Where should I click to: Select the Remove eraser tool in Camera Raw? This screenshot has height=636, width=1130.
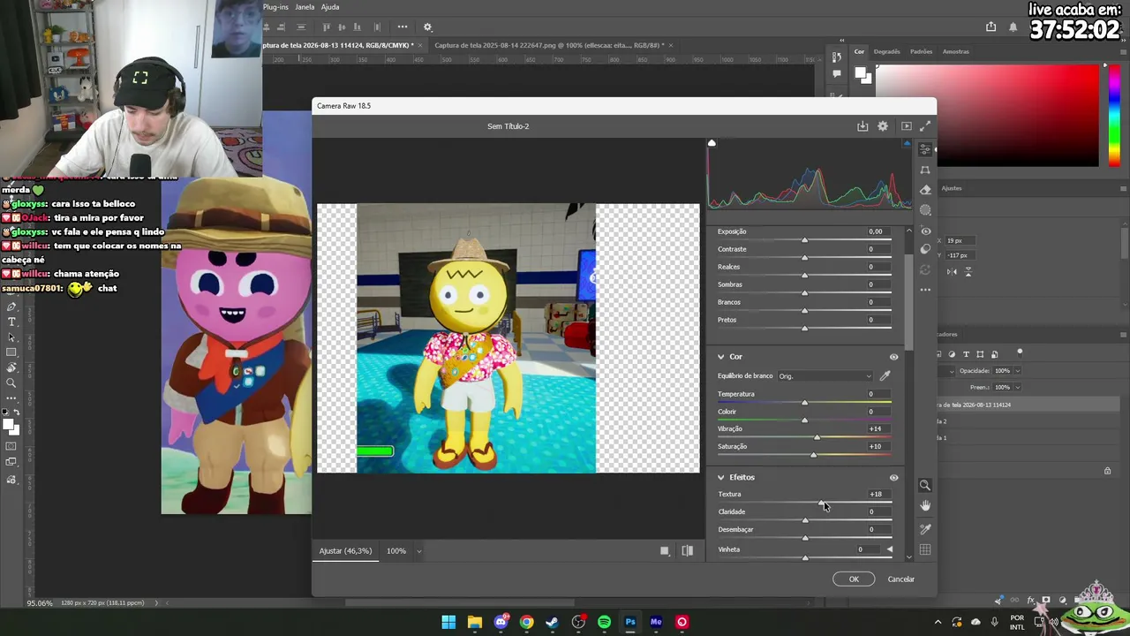(925, 190)
